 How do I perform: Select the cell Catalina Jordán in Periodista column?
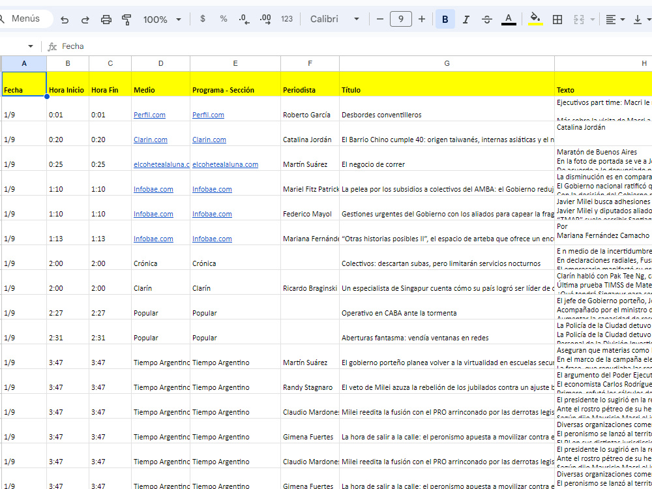tap(310, 134)
